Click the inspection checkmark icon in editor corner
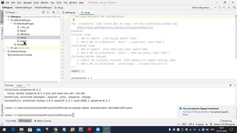237x133 pixels. (236, 16)
